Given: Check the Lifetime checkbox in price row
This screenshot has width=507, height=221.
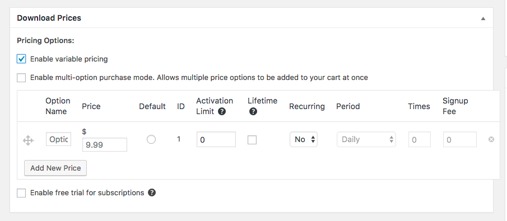Looking at the screenshot, I should (252, 139).
